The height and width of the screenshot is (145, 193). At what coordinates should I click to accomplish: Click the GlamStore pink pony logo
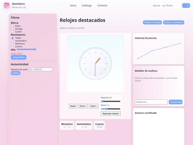6,5
